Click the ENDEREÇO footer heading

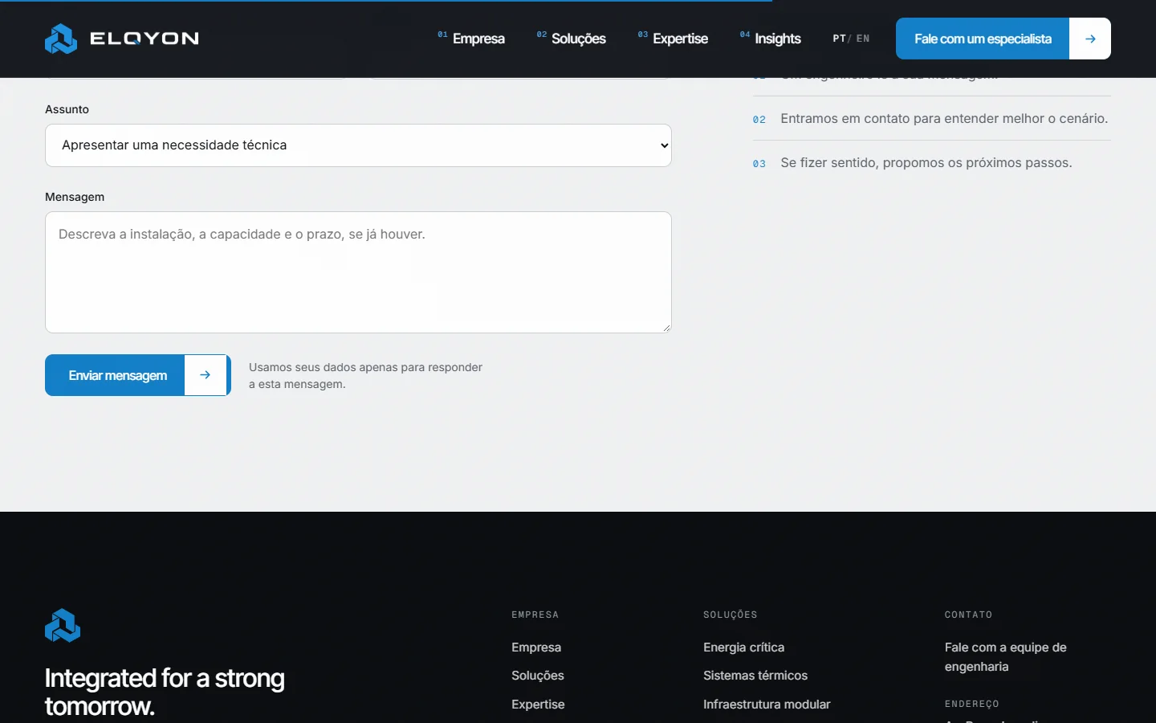(x=972, y=704)
